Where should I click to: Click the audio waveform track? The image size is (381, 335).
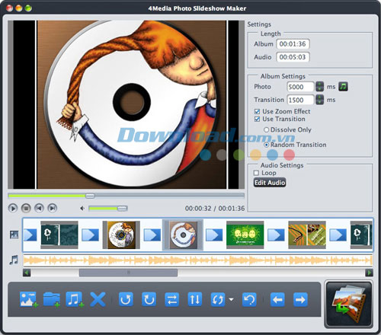pyautogui.click(x=197, y=260)
